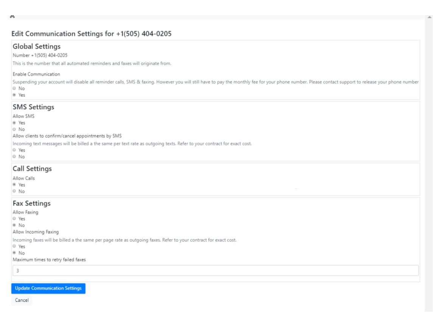Click the Number +1(505) 404-0205 text
This screenshot has height=317, width=440.
click(x=40, y=55)
